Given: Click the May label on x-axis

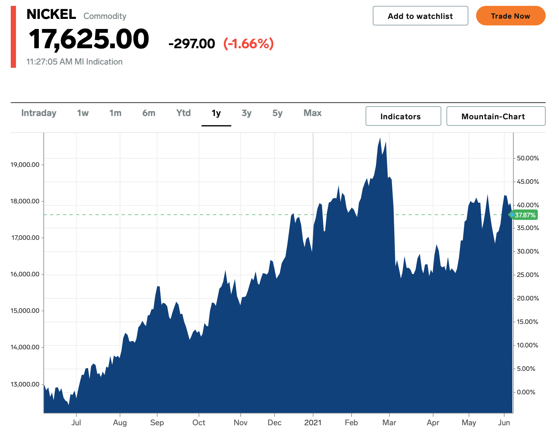Looking at the screenshot, I should coord(469,423).
